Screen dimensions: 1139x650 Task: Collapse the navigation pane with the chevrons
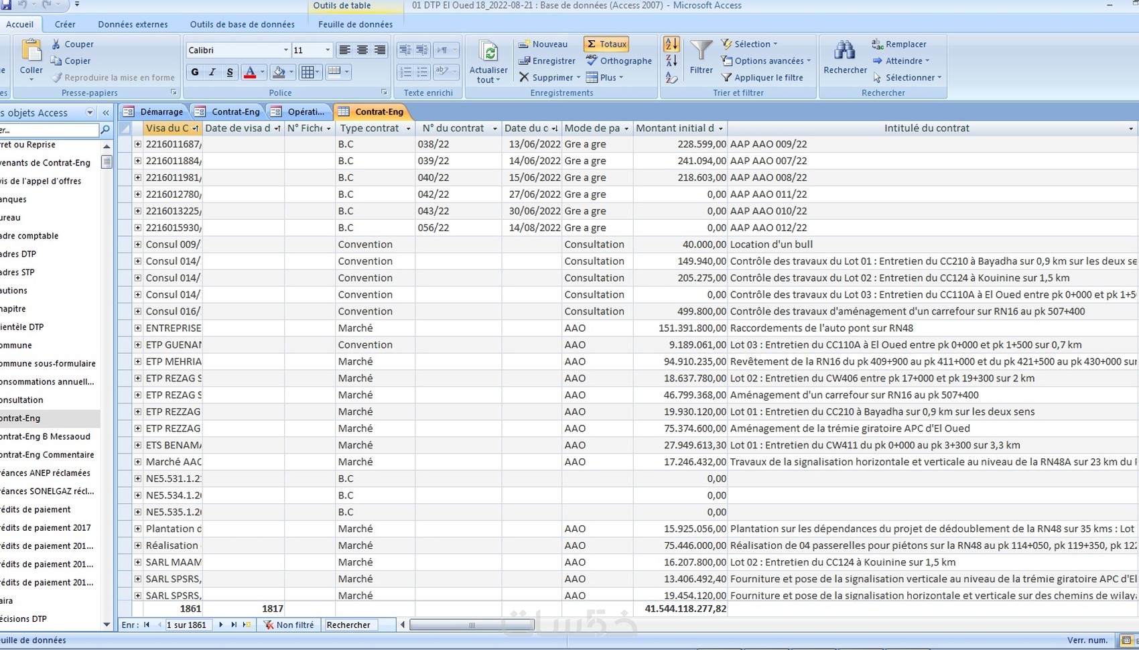click(x=106, y=113)
